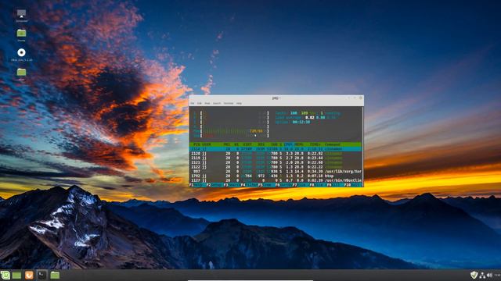
Task: Click F10 Quit in htop footer
Action: (353, 185)
